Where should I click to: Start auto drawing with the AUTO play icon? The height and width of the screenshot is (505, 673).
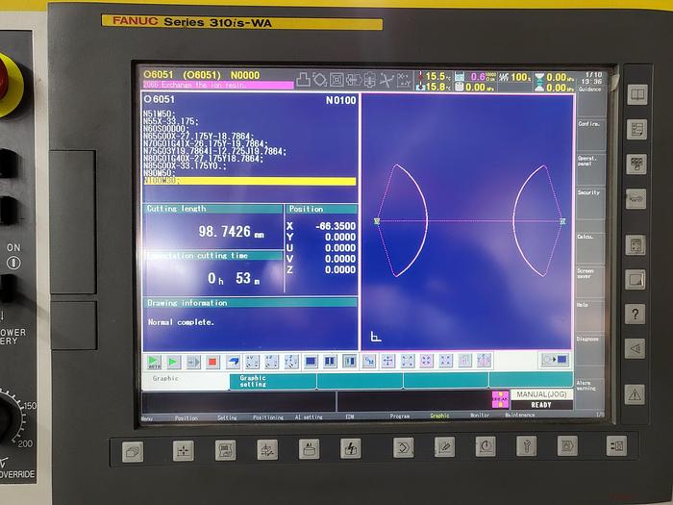tap(154, 362)
